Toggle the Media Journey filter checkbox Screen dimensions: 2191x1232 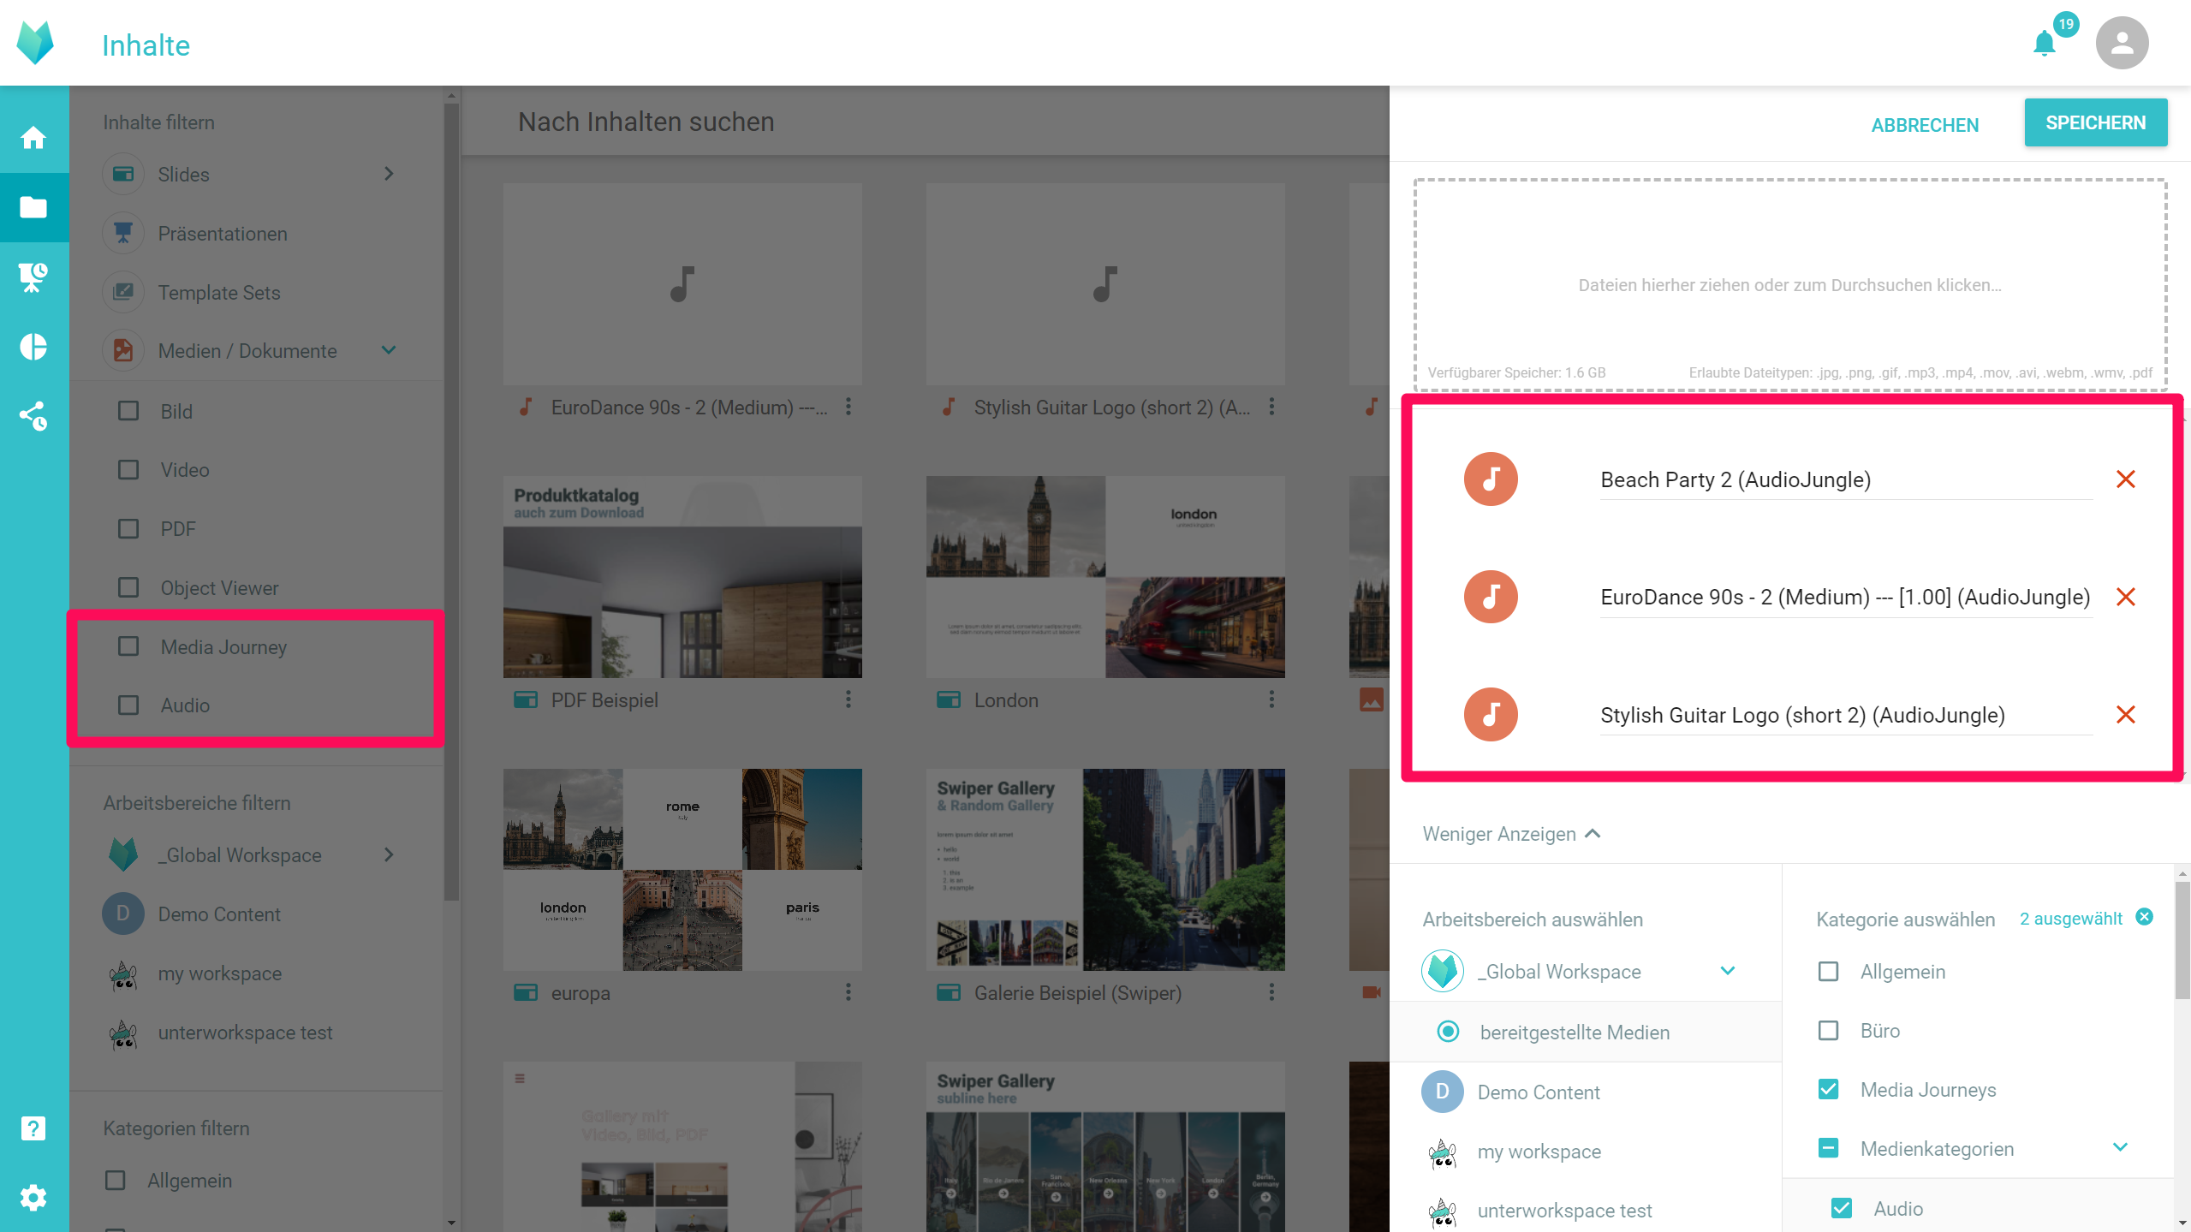[x=128, y=646]
